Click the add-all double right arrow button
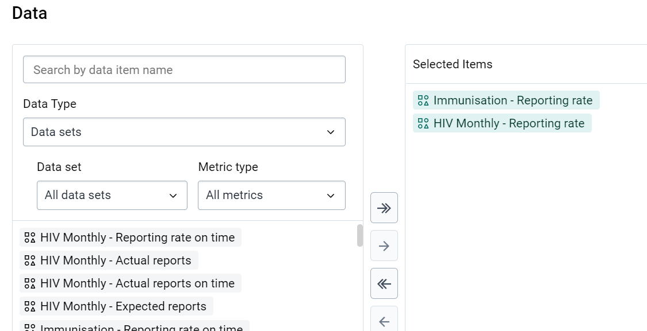The width and height of the screenshot is (647, 331). [384, 208]
